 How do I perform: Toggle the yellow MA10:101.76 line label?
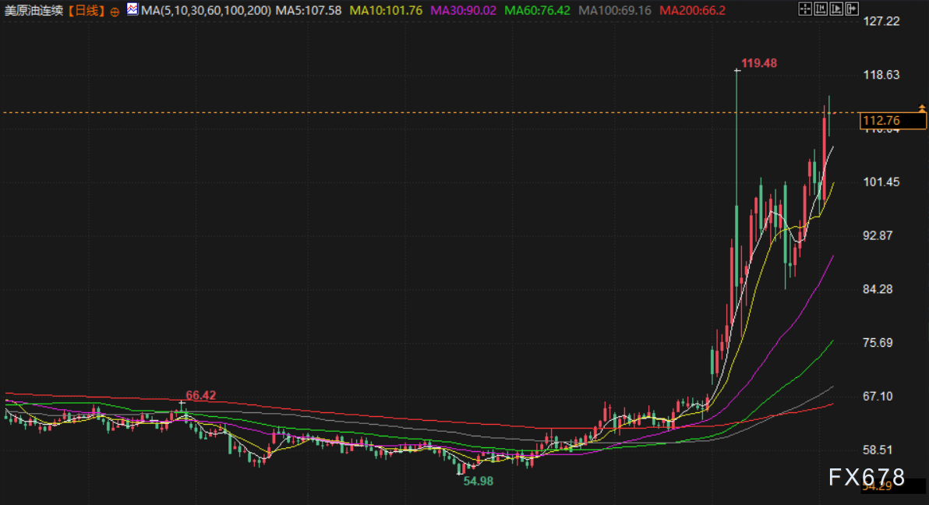[x=385, y=11]
